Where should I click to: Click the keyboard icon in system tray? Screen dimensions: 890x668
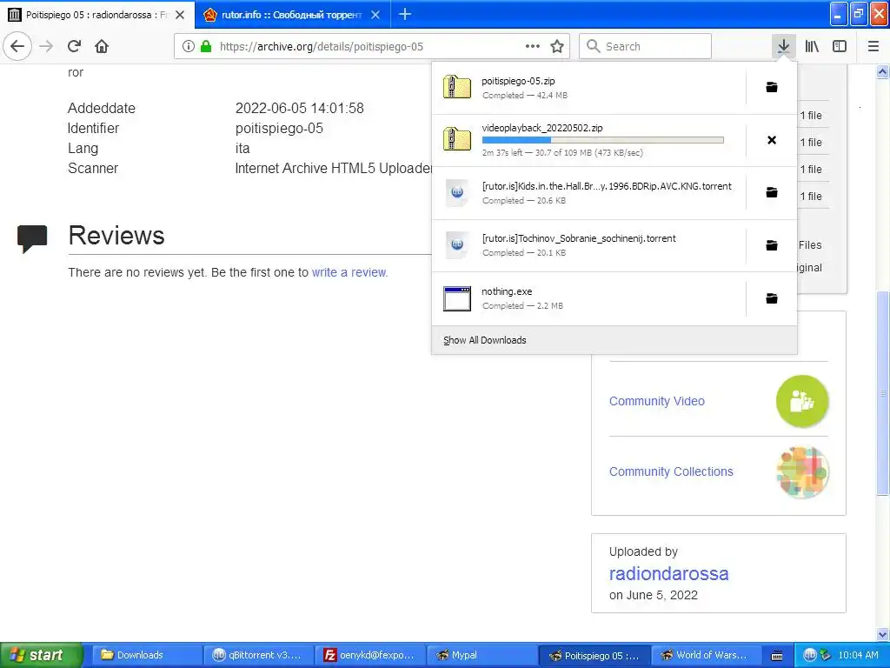click(x=777, y=656)
